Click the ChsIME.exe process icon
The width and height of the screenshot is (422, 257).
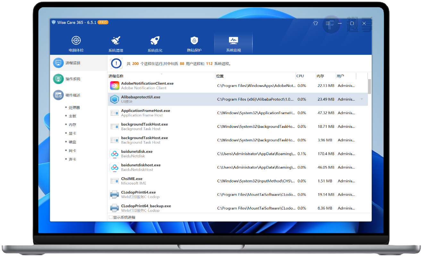(x=114, y=181)
